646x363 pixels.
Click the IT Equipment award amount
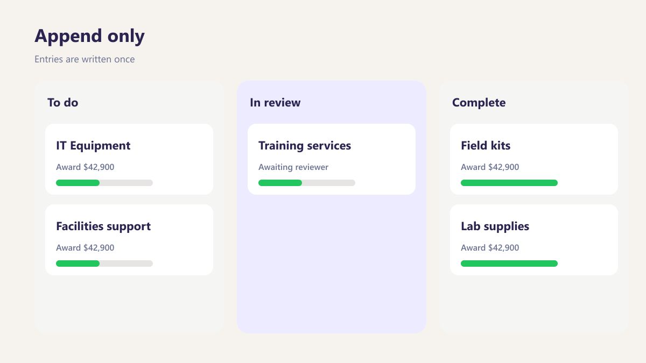tap(85, 167)
